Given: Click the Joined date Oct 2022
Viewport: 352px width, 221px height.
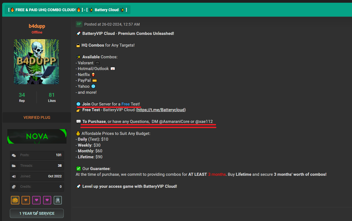Looking at the screenshot, I should pos(55,176).
